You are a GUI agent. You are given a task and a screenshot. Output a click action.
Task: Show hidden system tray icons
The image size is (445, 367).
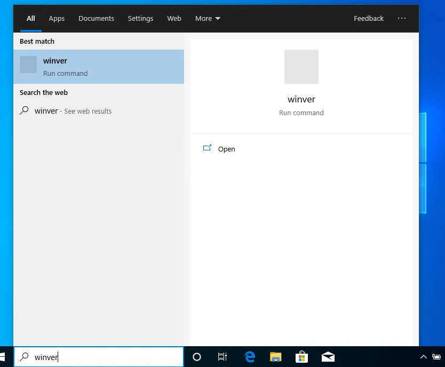[x=423, y=357]
